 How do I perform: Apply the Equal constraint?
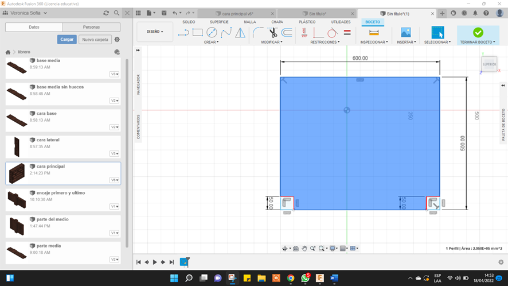[x=347, y=33]
